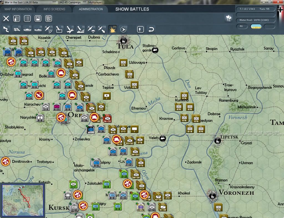Select the 7=37 unit counter
The height and width of the screenshot is (218, 284).
129,162
